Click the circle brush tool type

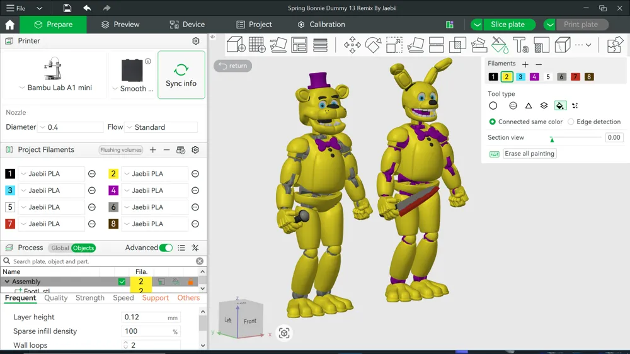(493, 106)
